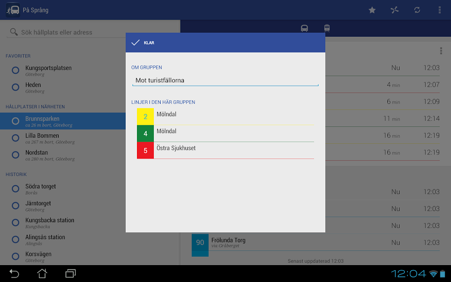This screenshot has width=451, height=282.
Task: Tap the Android recent apps button
Action: (x=70, y=274)
